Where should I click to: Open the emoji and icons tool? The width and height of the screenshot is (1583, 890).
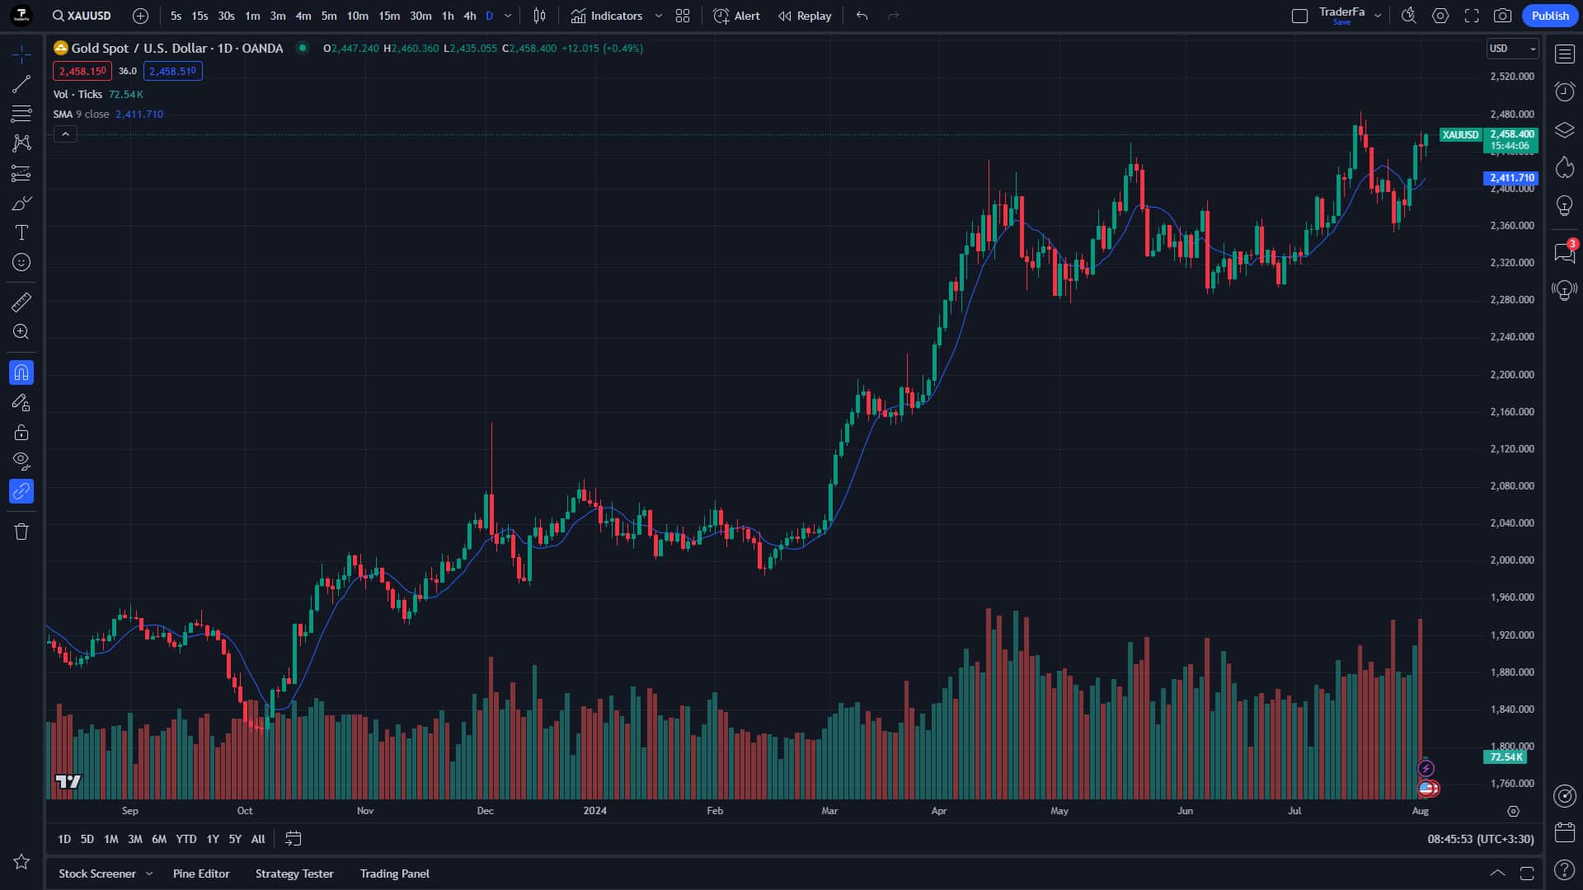point(21,262)
